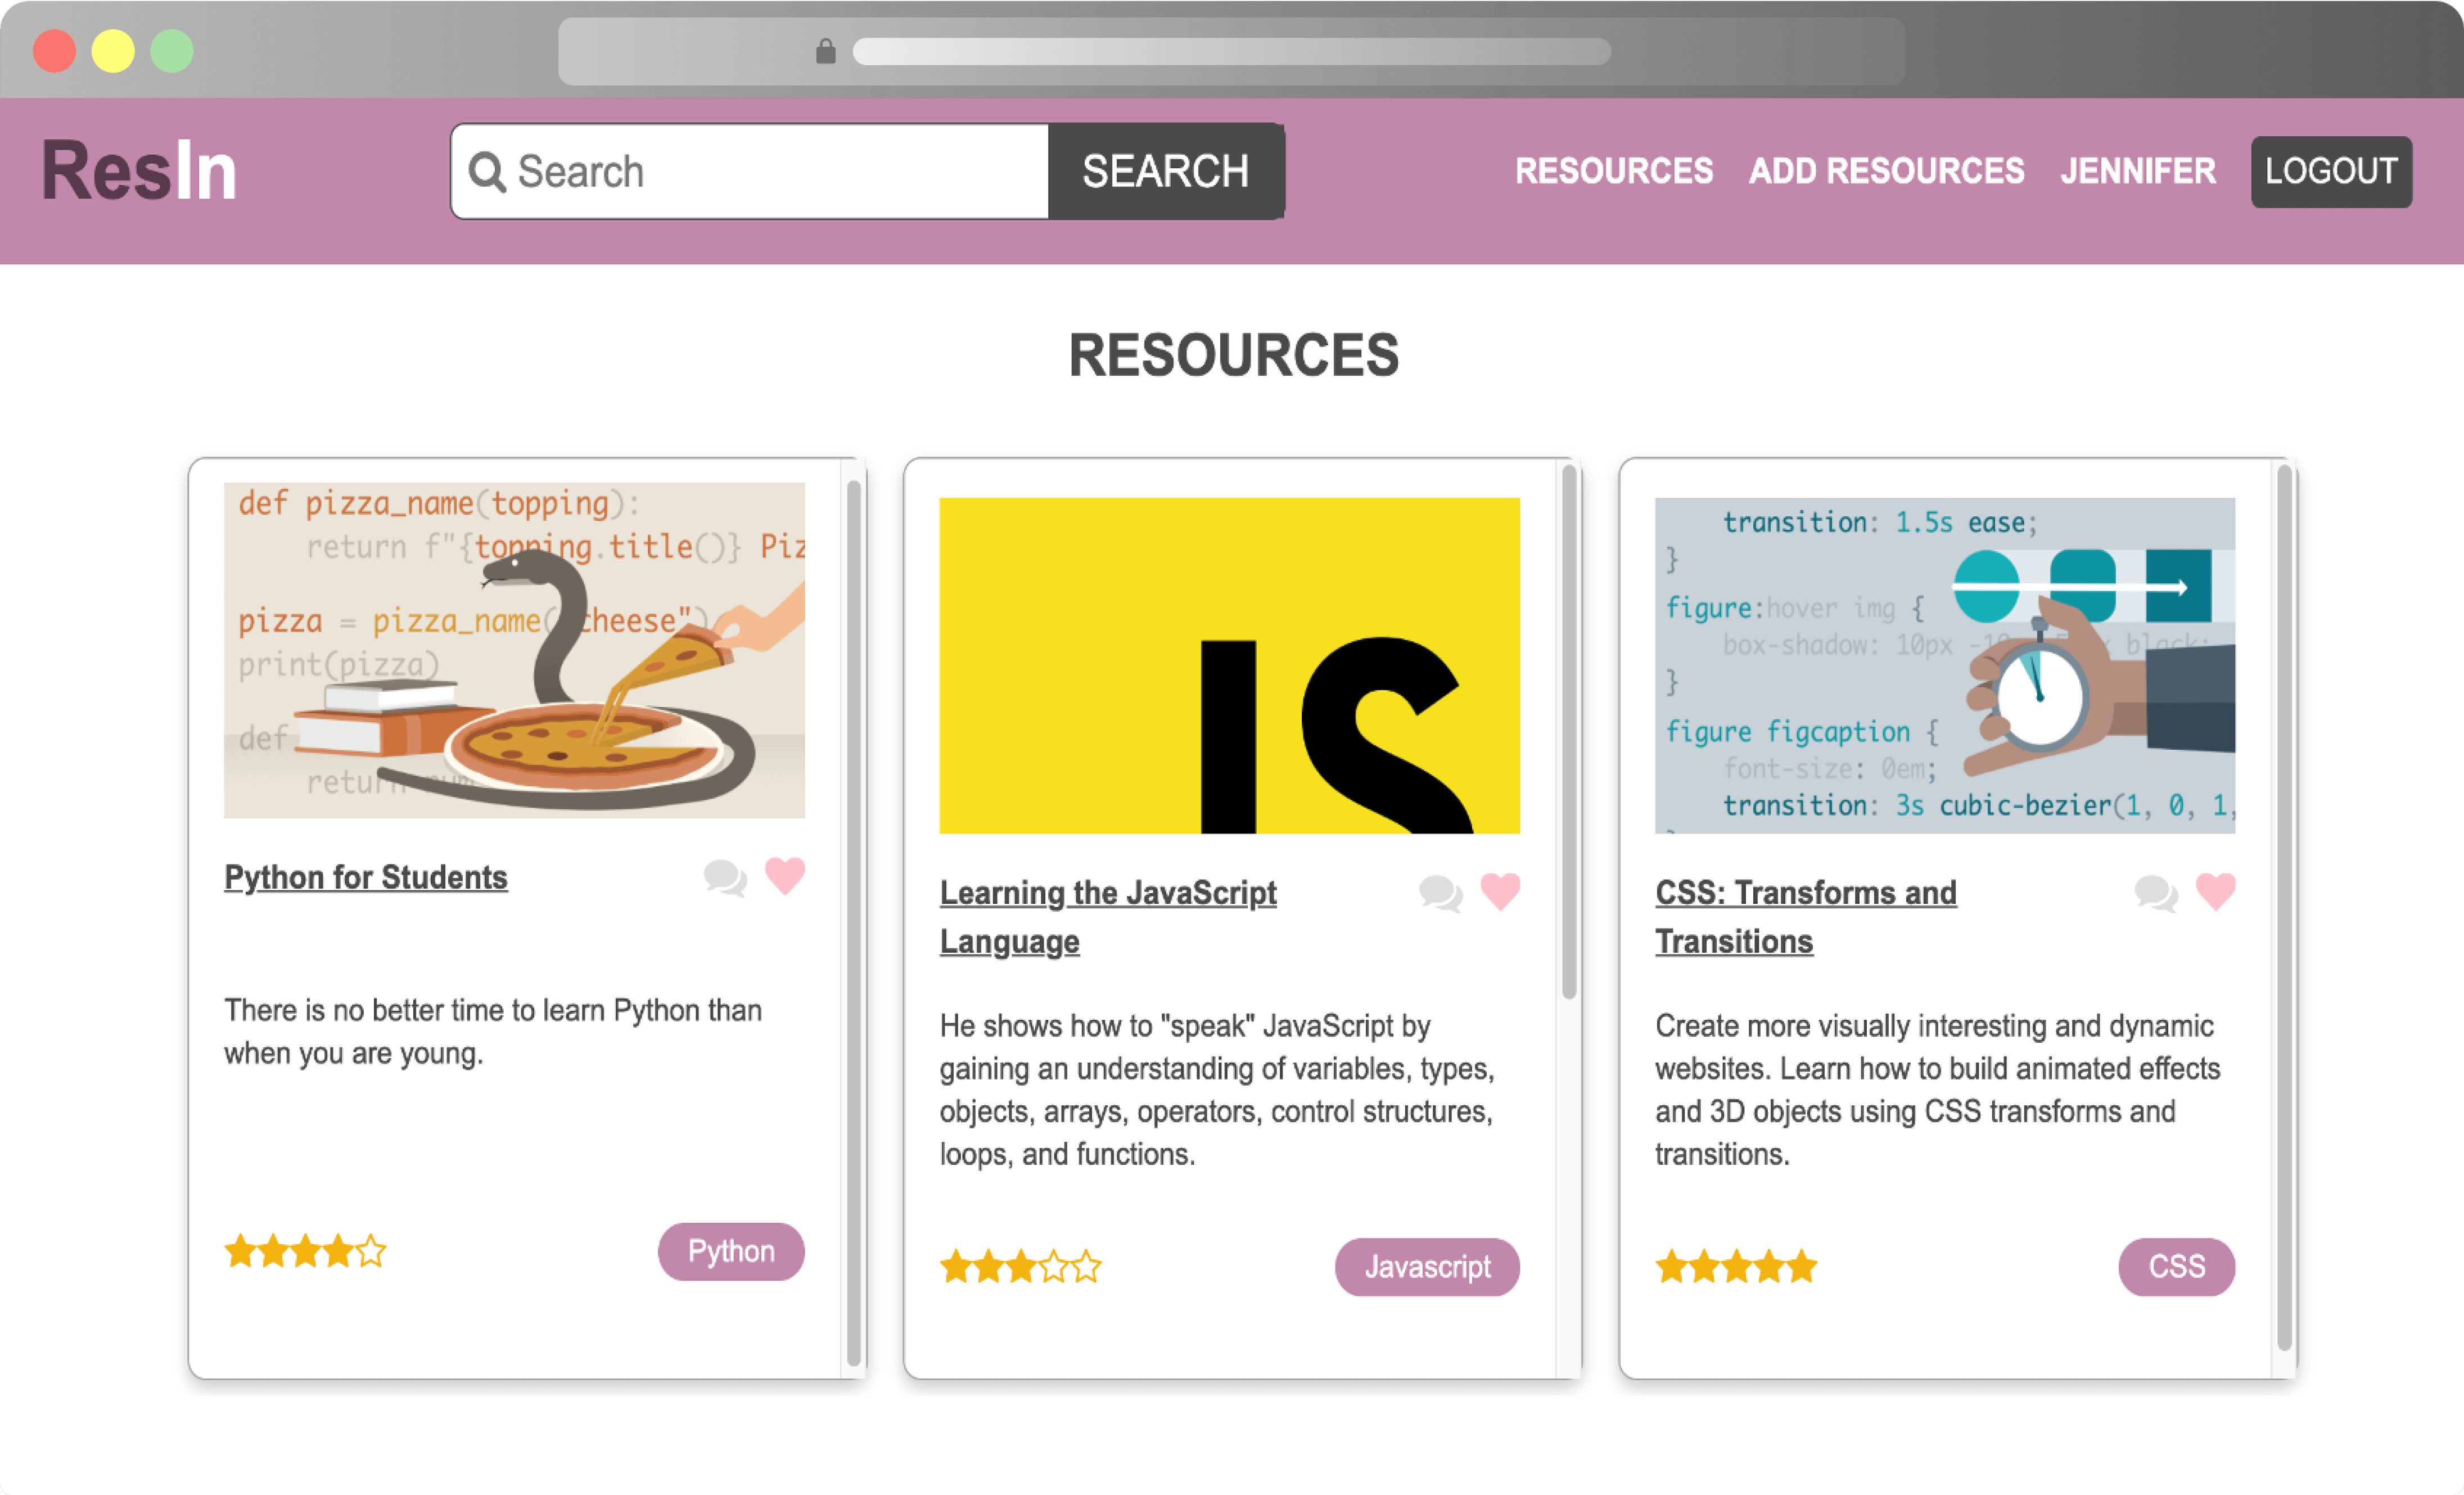Click the five-star rating on CSS card
Viewport: 2464px width, 1495px height.
(x=1736, y=1267)
